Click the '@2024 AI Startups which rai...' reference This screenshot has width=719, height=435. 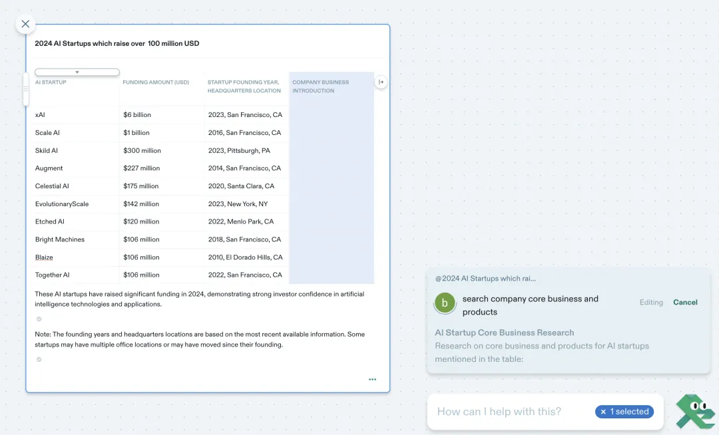pos(485,279)
